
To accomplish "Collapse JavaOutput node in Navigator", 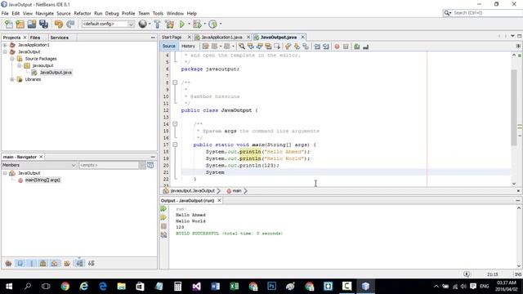I will tap(5, 173).
